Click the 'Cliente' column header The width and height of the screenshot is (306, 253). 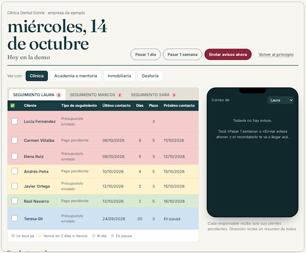(x=30, y=106)
